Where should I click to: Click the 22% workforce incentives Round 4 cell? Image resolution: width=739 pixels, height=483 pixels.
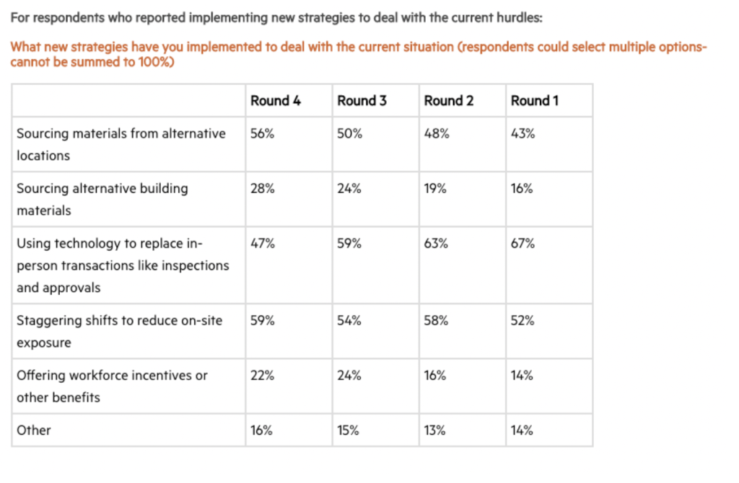click(x=262, y=376)
